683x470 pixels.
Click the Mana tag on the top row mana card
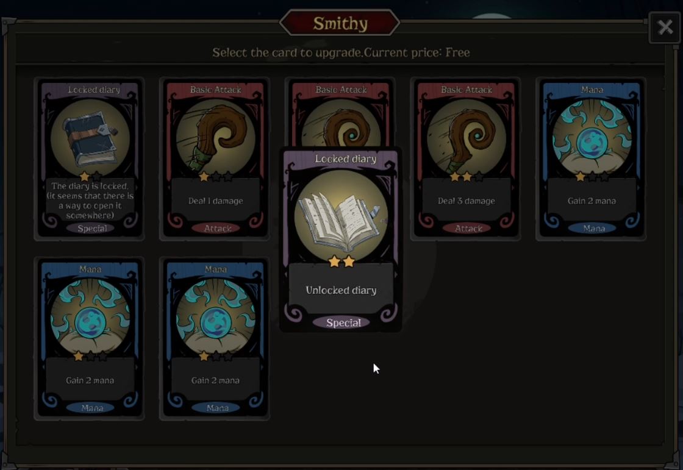tap(594, 228)
